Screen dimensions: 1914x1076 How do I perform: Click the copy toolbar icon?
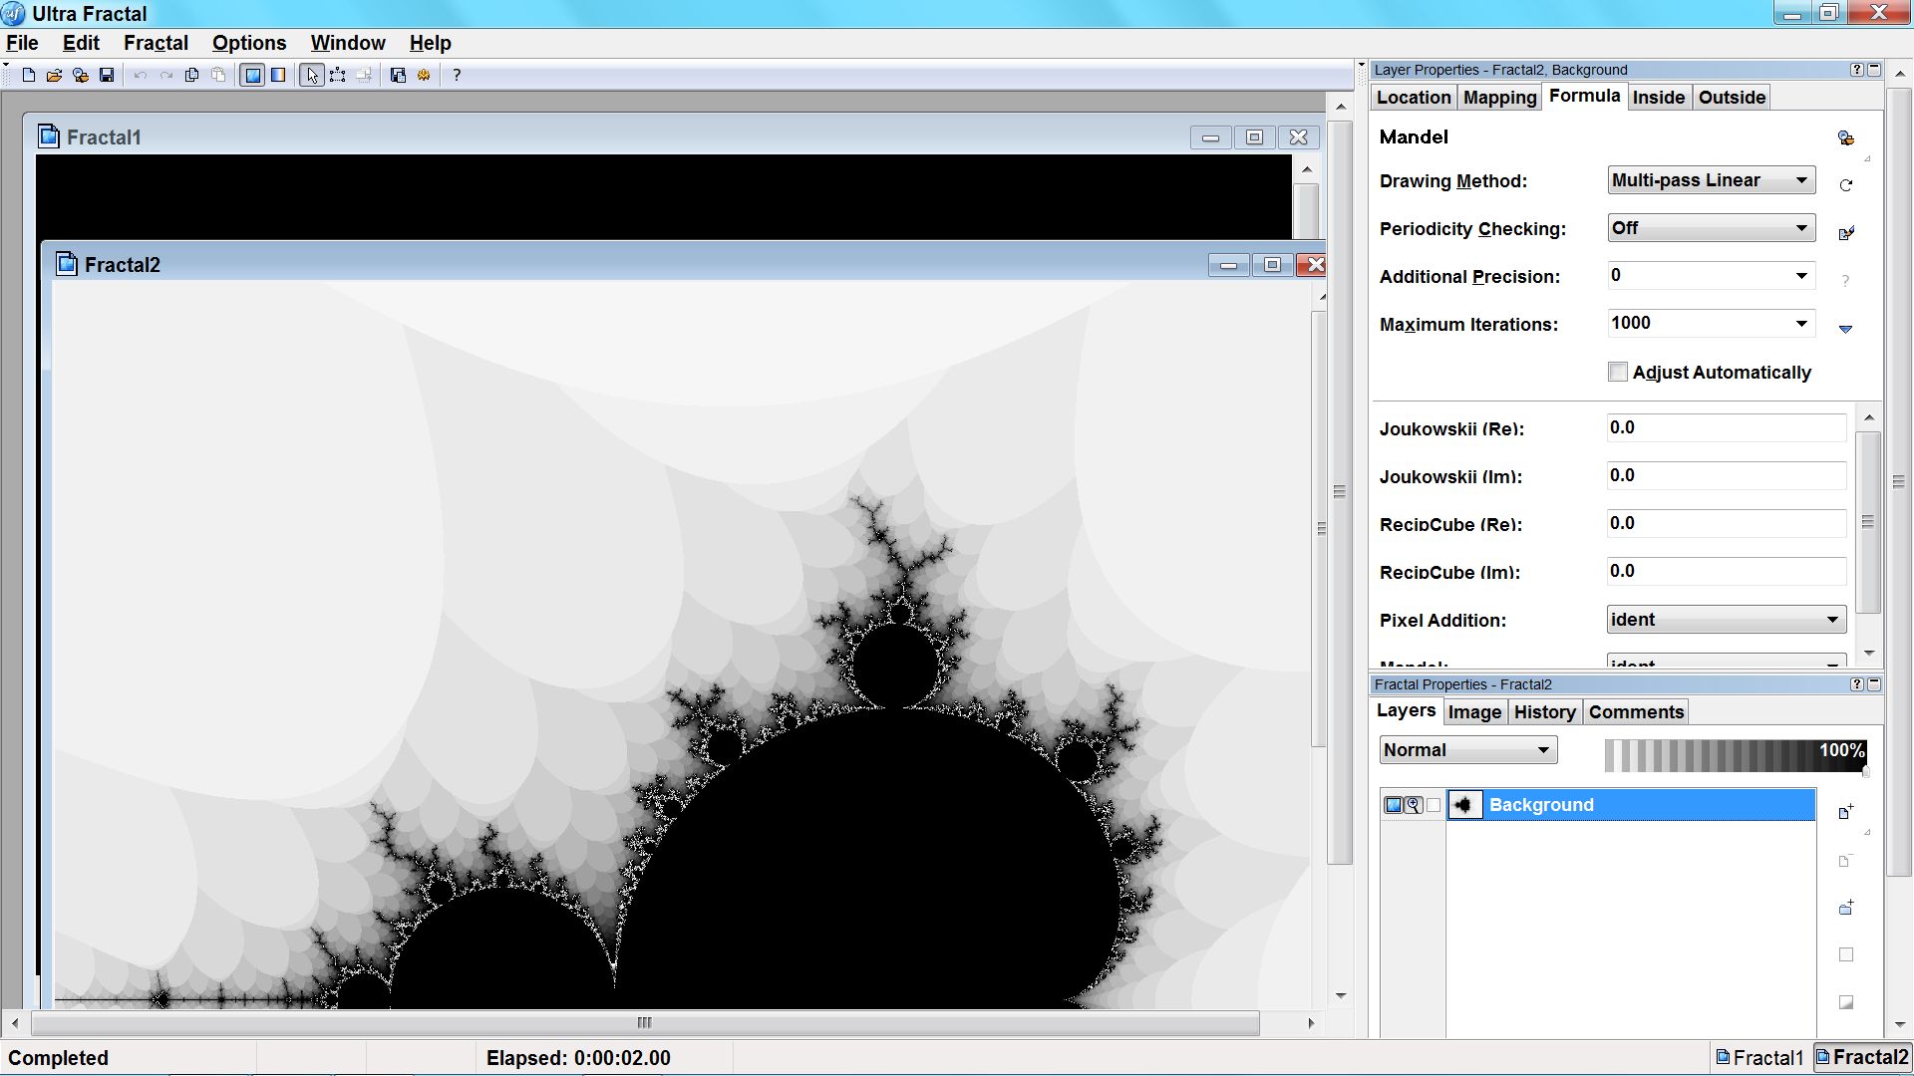(x=192, y=75)
